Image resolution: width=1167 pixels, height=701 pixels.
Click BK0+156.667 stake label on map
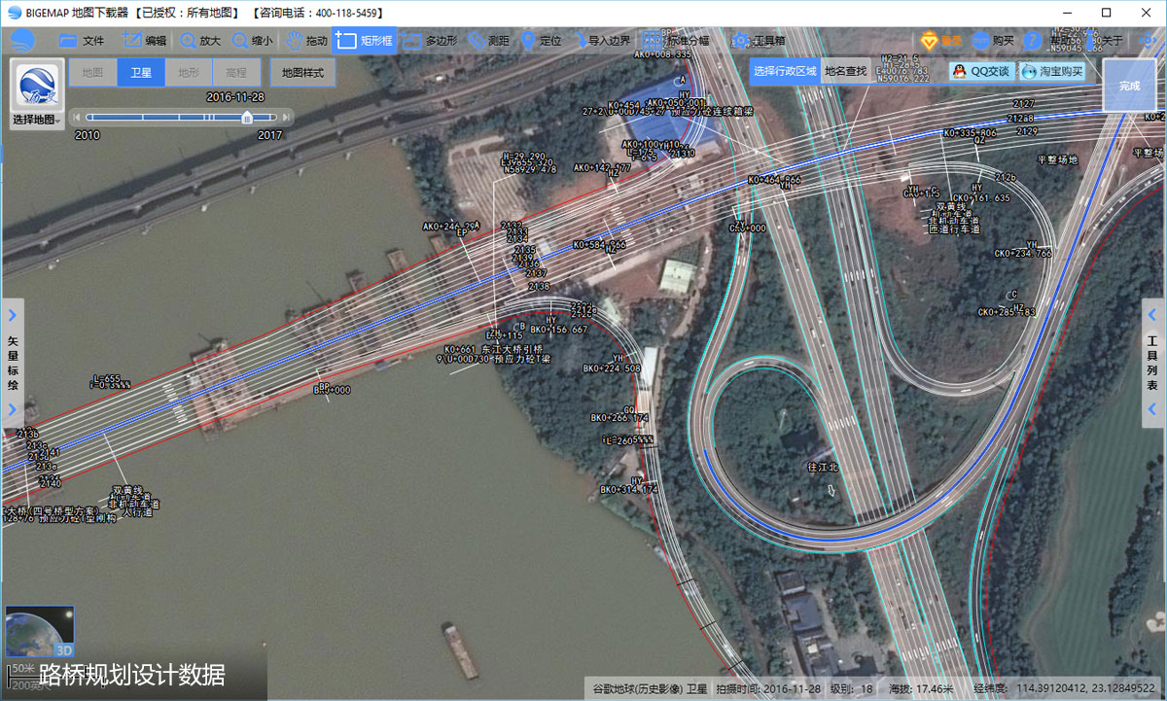[558, 330]
